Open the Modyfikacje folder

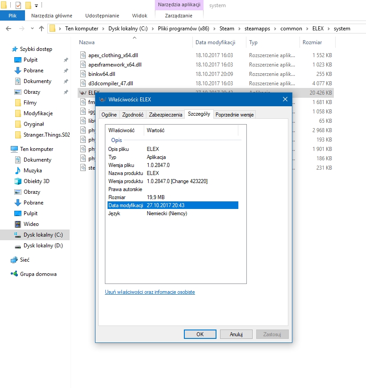tap(38, 113)
